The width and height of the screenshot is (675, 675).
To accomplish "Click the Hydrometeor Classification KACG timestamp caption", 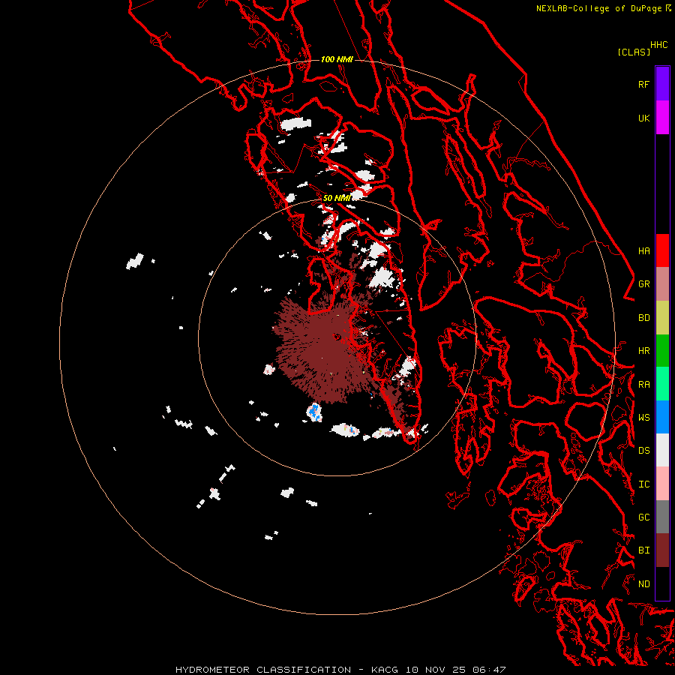I will pos(340,670).
